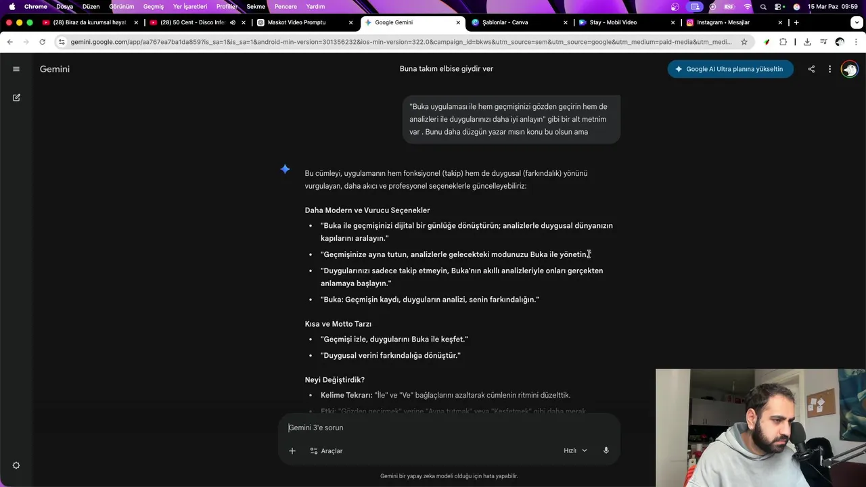The height and width of the screenshot is (487, 866).
Task: Bookmark this page with the star icon
Action: 744,42
